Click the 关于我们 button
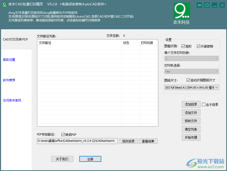This screenshot has width=227, height=171. coord(62,159)
